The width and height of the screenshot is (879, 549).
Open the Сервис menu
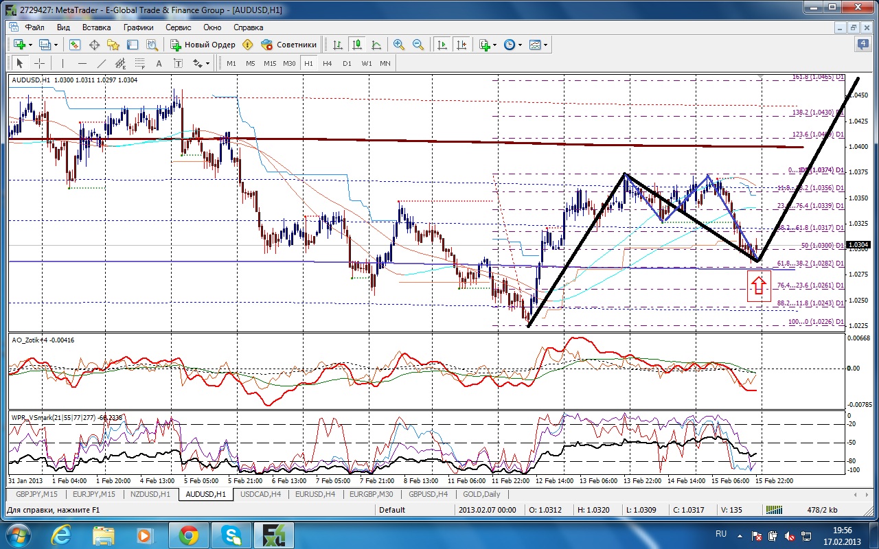tap(179, 27)
